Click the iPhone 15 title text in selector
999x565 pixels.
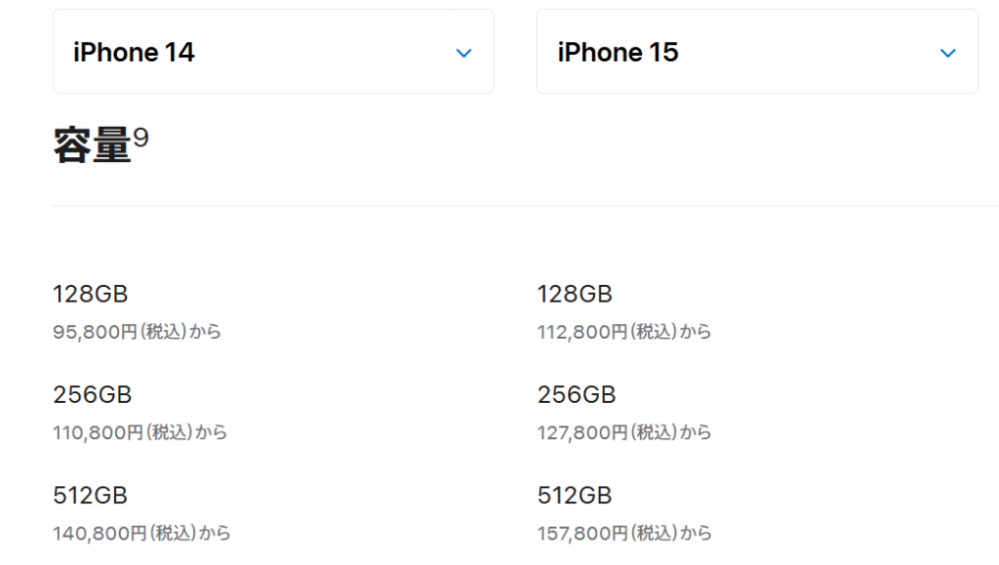[x=618, y=53]
